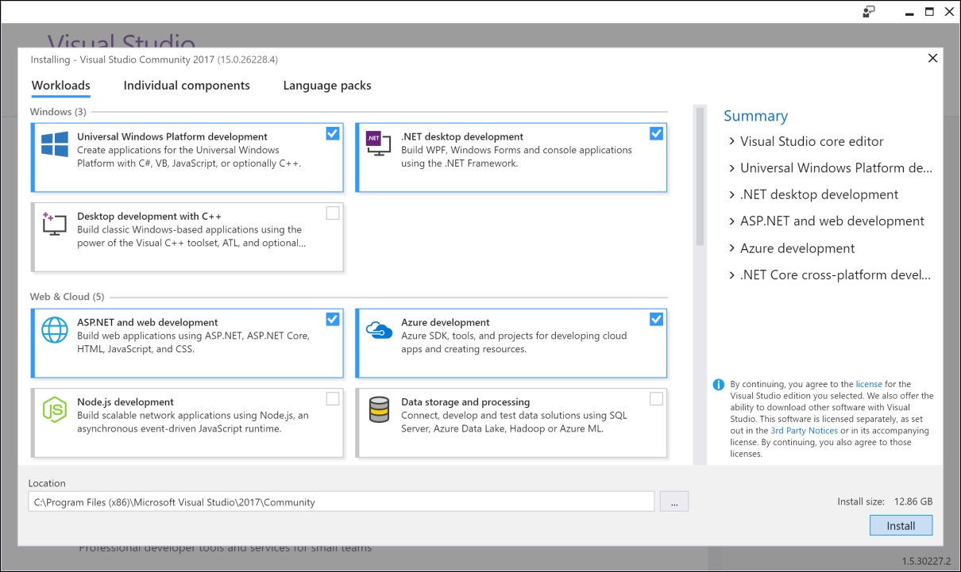This screenshot has width=961, height=572.
Task: Click the Windows (3) section heading
Action: [58, 112]
